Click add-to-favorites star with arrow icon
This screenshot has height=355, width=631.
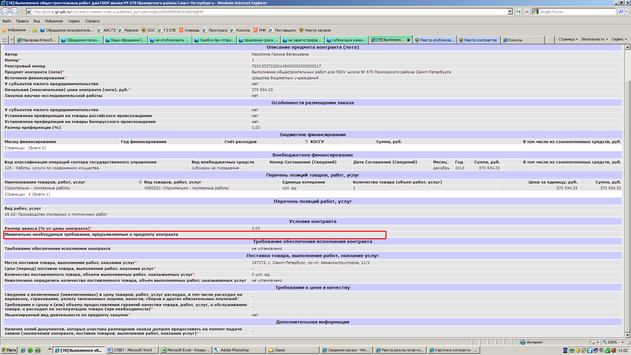pos(35,30)
